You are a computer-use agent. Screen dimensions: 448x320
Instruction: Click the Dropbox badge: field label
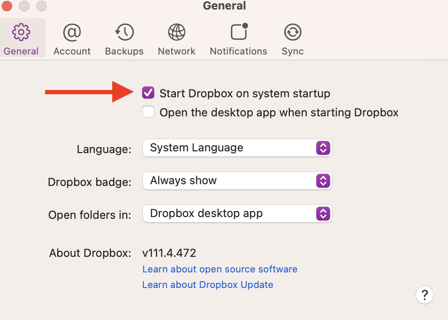click(89, 182)
